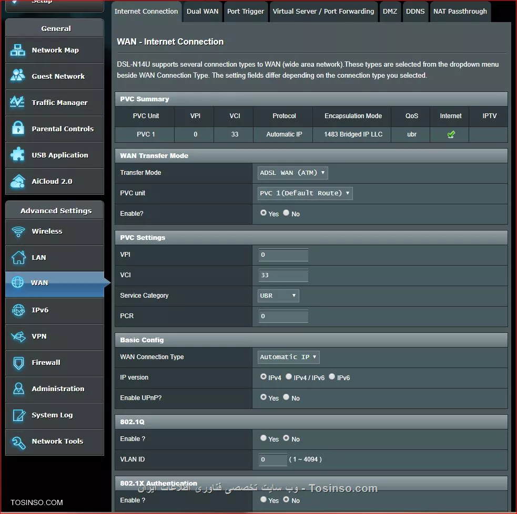
Task: Click the VPI input field
Action: [283, 255]
